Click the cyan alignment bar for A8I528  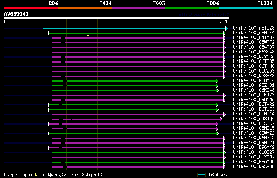tap(135, 28)
